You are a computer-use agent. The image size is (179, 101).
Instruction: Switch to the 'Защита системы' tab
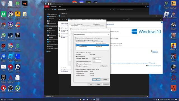(x=86, y=26)
